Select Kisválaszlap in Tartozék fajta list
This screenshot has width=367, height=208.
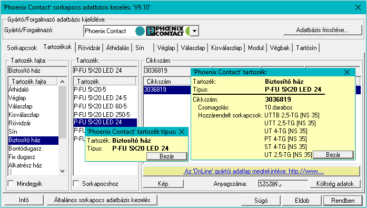pos(33,115)
